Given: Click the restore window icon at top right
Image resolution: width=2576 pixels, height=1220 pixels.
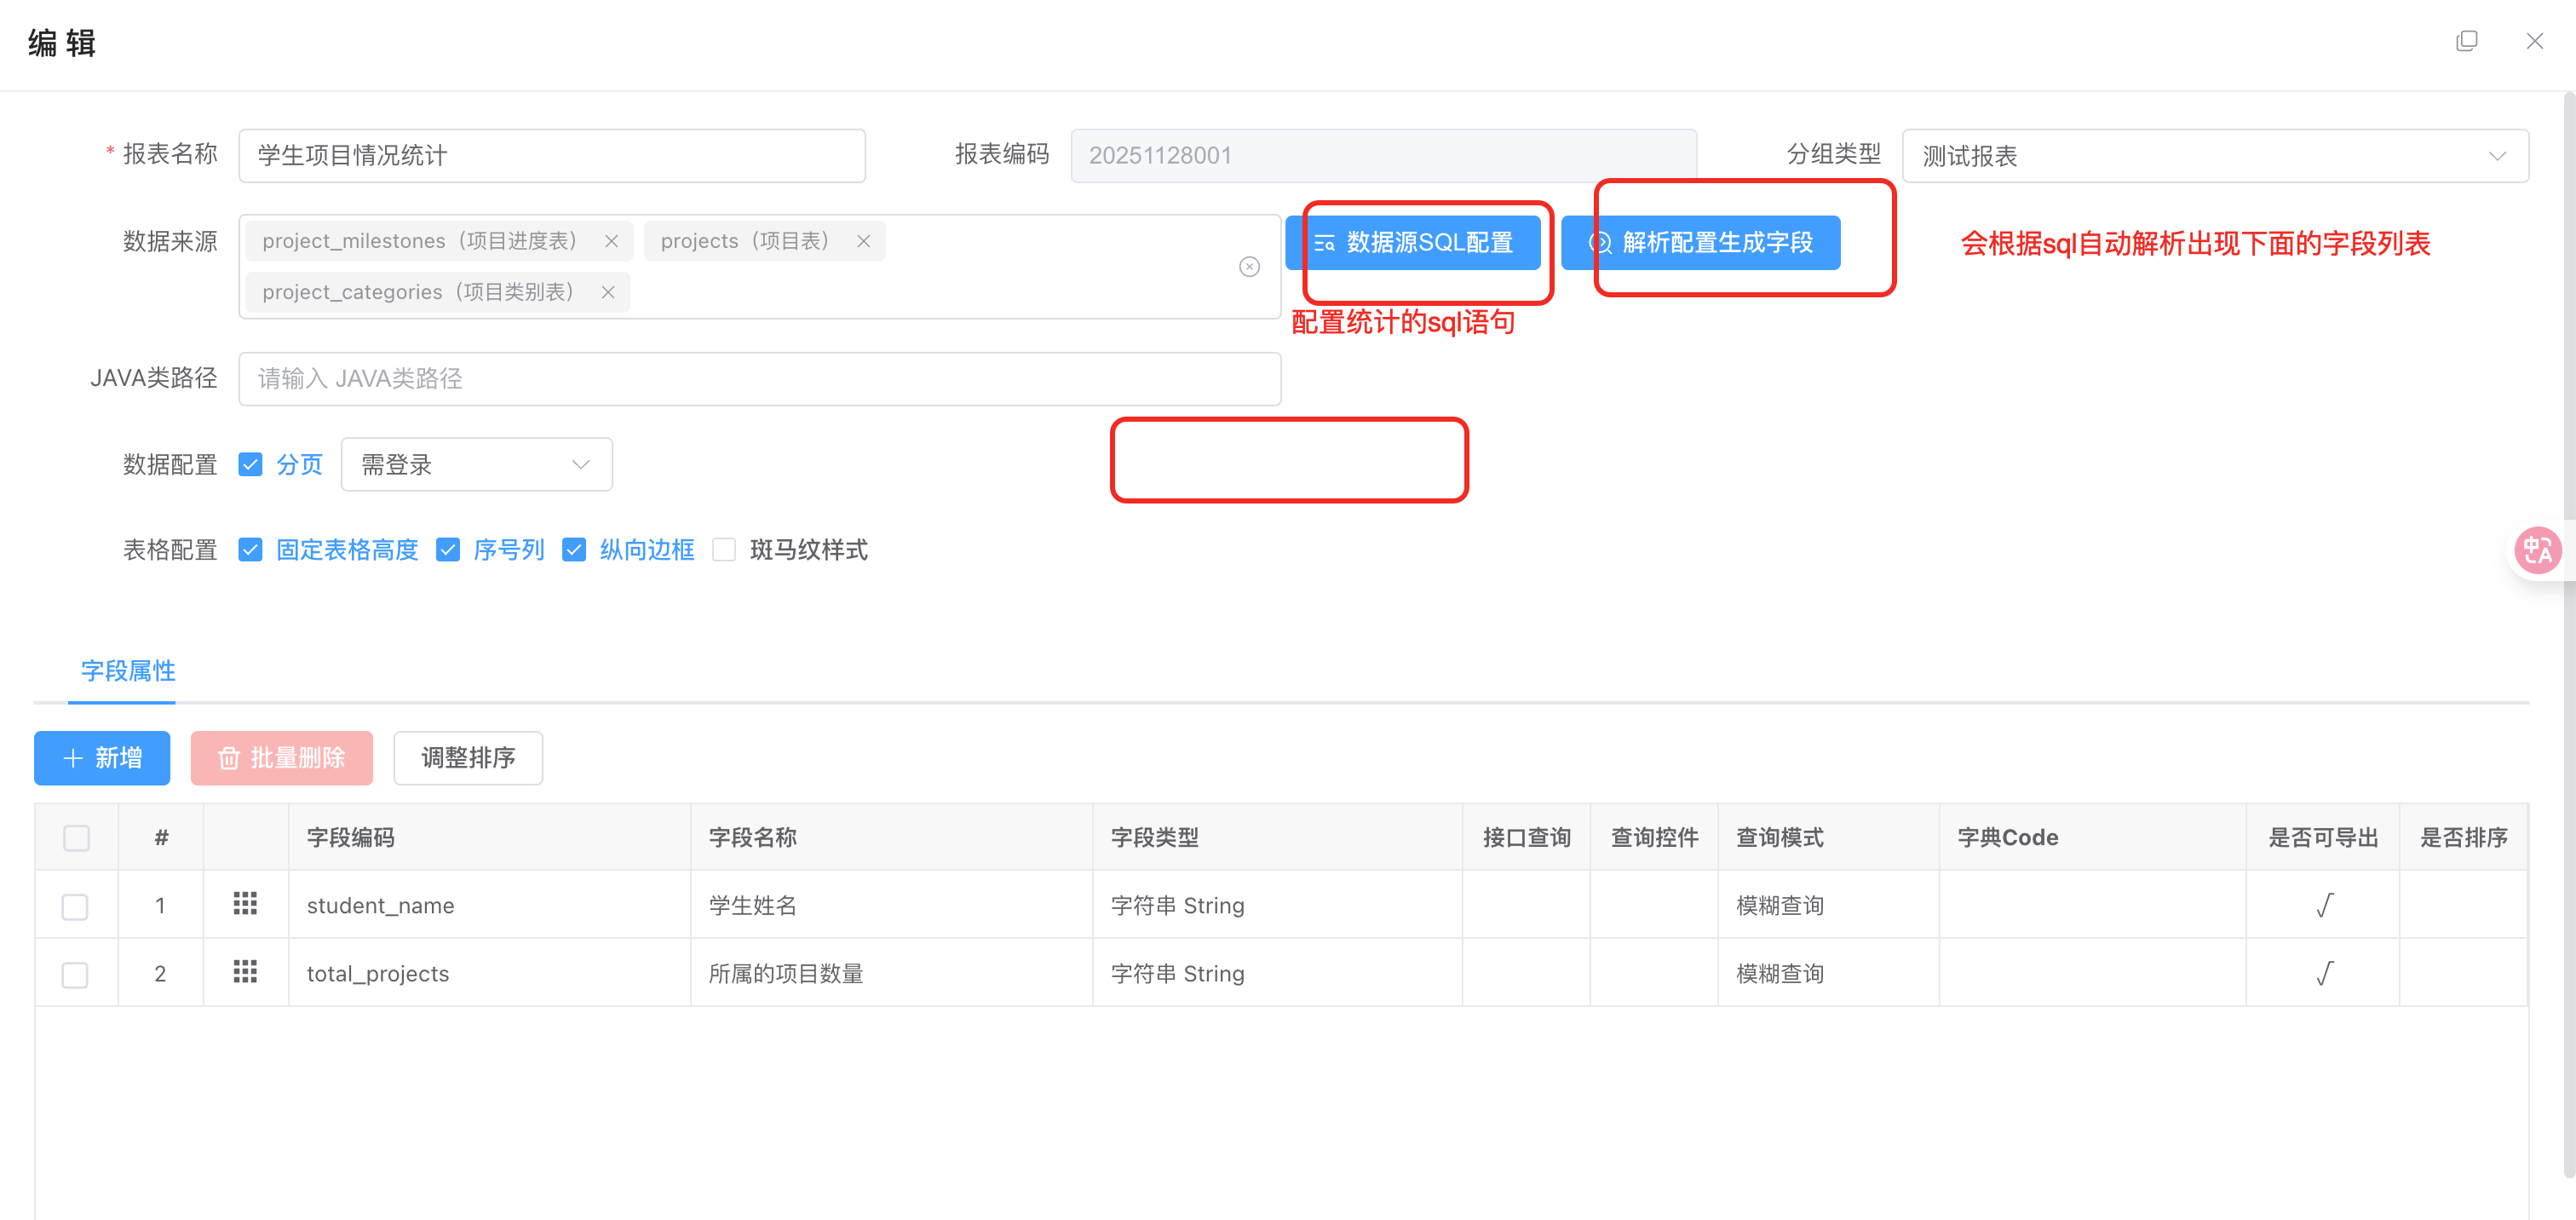Looking at the screenshot, I should [x=2466, y=41].
